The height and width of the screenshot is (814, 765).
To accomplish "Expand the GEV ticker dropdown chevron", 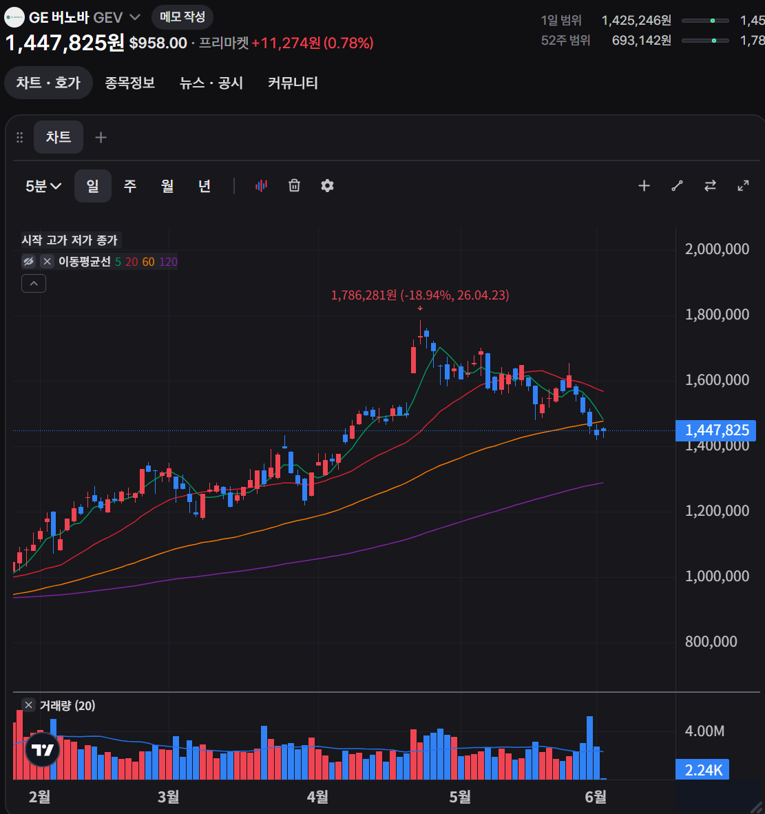I will (135, 17).
